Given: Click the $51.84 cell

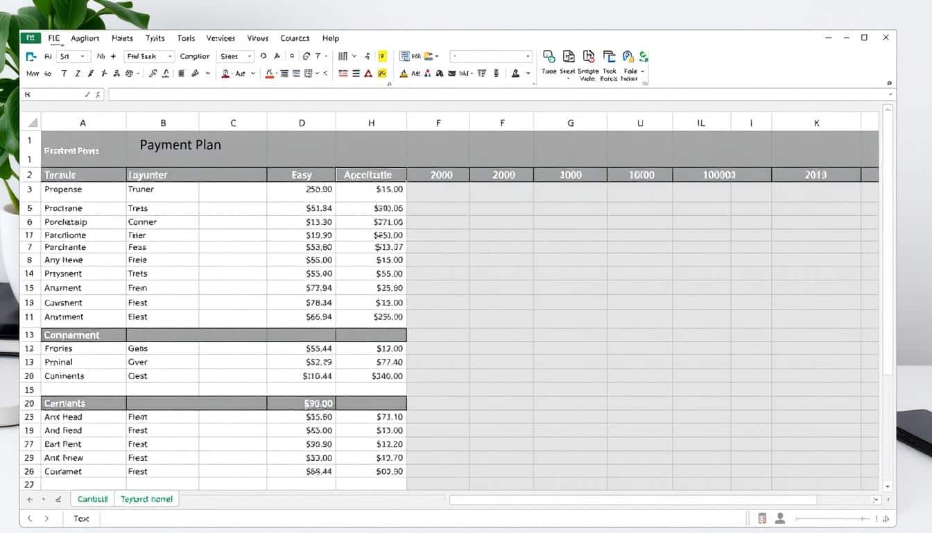Looking at the screenshot, I should (x=302, y=208).
